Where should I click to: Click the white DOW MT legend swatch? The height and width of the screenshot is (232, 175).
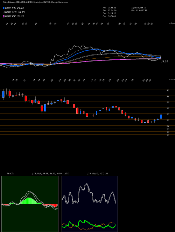tap(3, 12)
